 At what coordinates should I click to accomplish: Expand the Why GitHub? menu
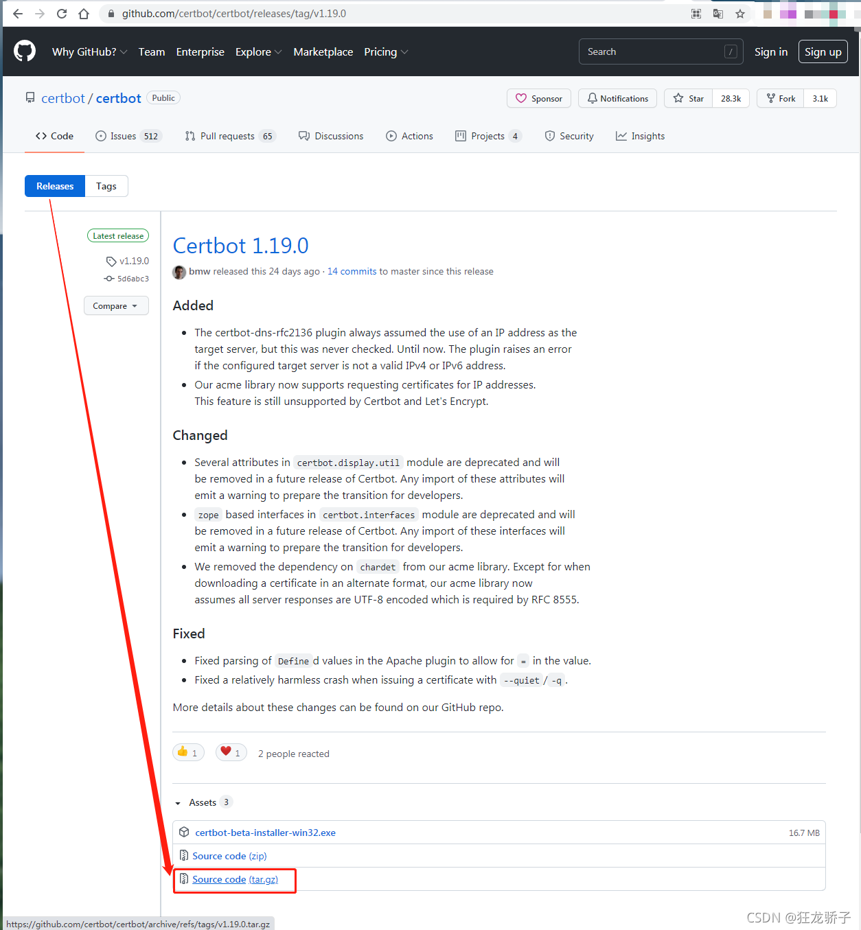click(89, 52)
